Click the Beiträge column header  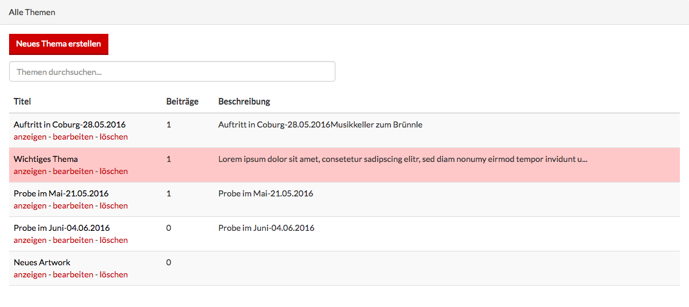pyautogui.click(x=182, y=102)
